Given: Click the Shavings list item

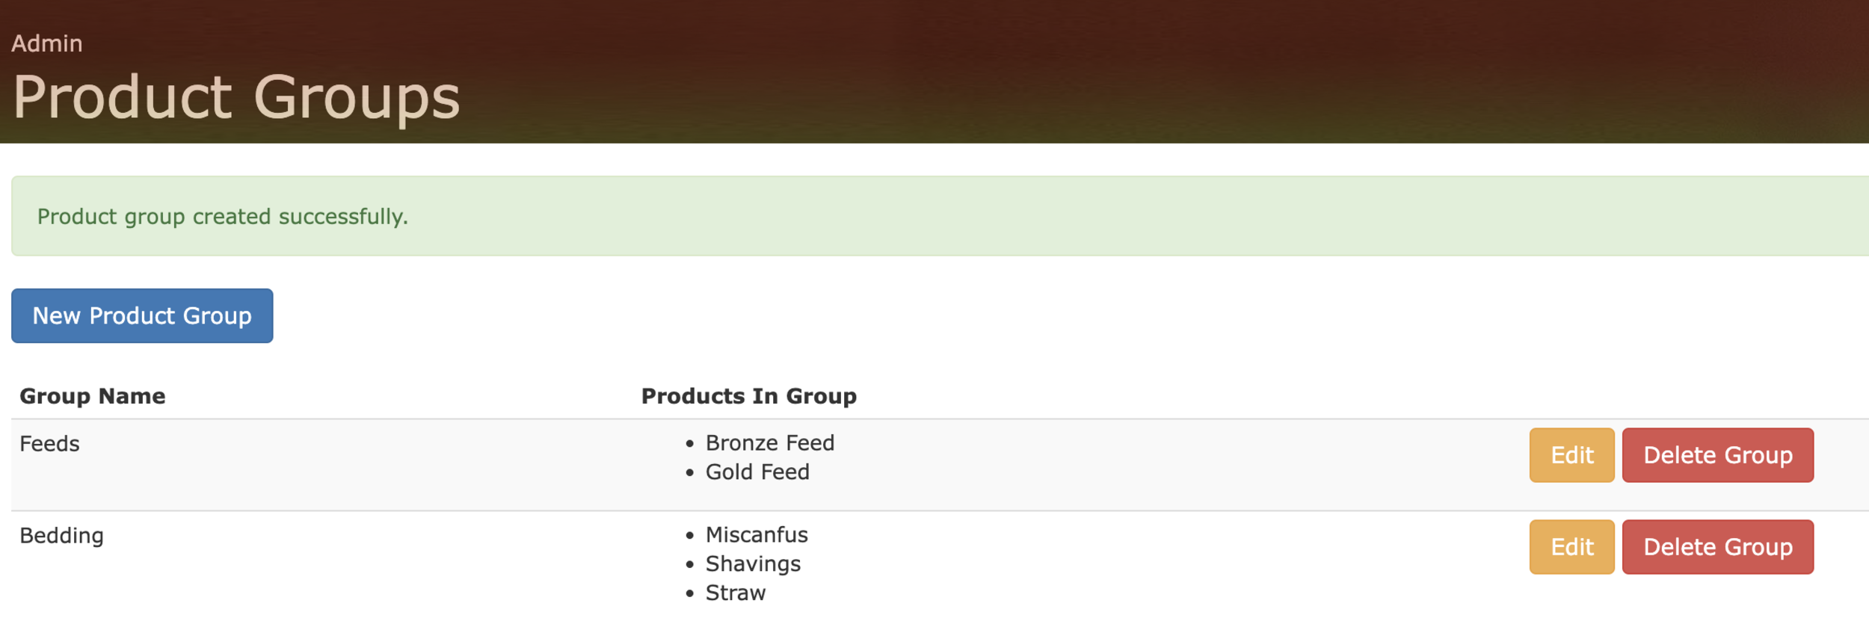Looking at the screenshot, I should point(752,564).
